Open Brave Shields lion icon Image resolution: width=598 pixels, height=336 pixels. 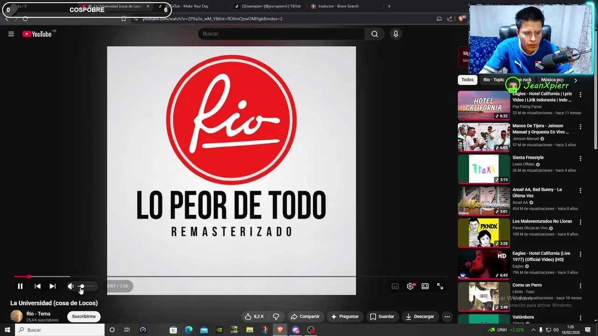click(461, 19)
